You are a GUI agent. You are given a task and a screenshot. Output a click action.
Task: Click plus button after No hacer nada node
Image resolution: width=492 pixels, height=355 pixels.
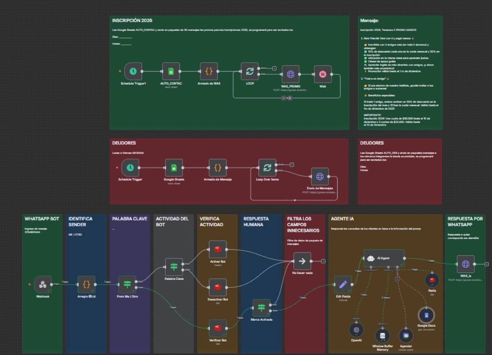pos(323,261)
